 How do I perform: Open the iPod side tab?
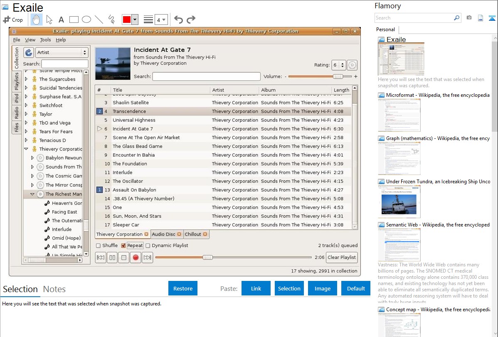click(x=17, y=99)
